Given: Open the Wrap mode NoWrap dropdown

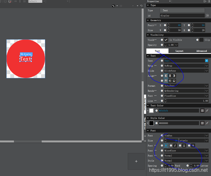Looking at the screenshot, I should 186,66.
